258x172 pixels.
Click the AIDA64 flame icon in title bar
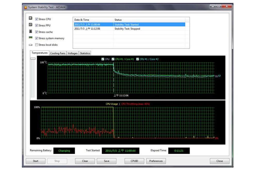coord(26,7)
